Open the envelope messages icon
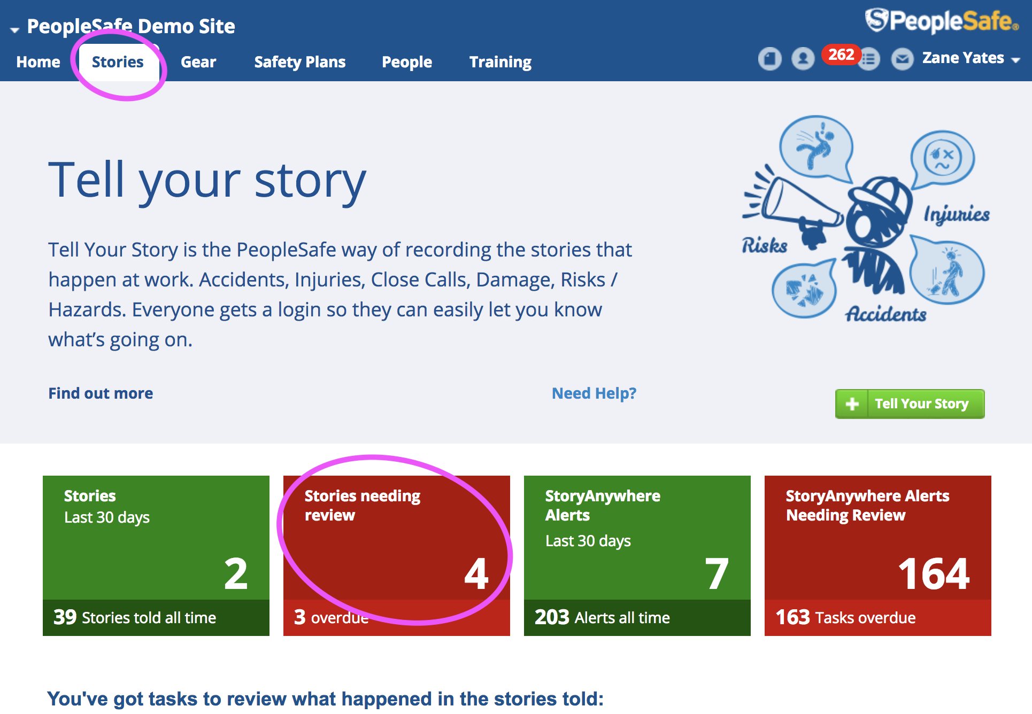This screenshot has width=1032, height=714. click(x=902, y=59)
